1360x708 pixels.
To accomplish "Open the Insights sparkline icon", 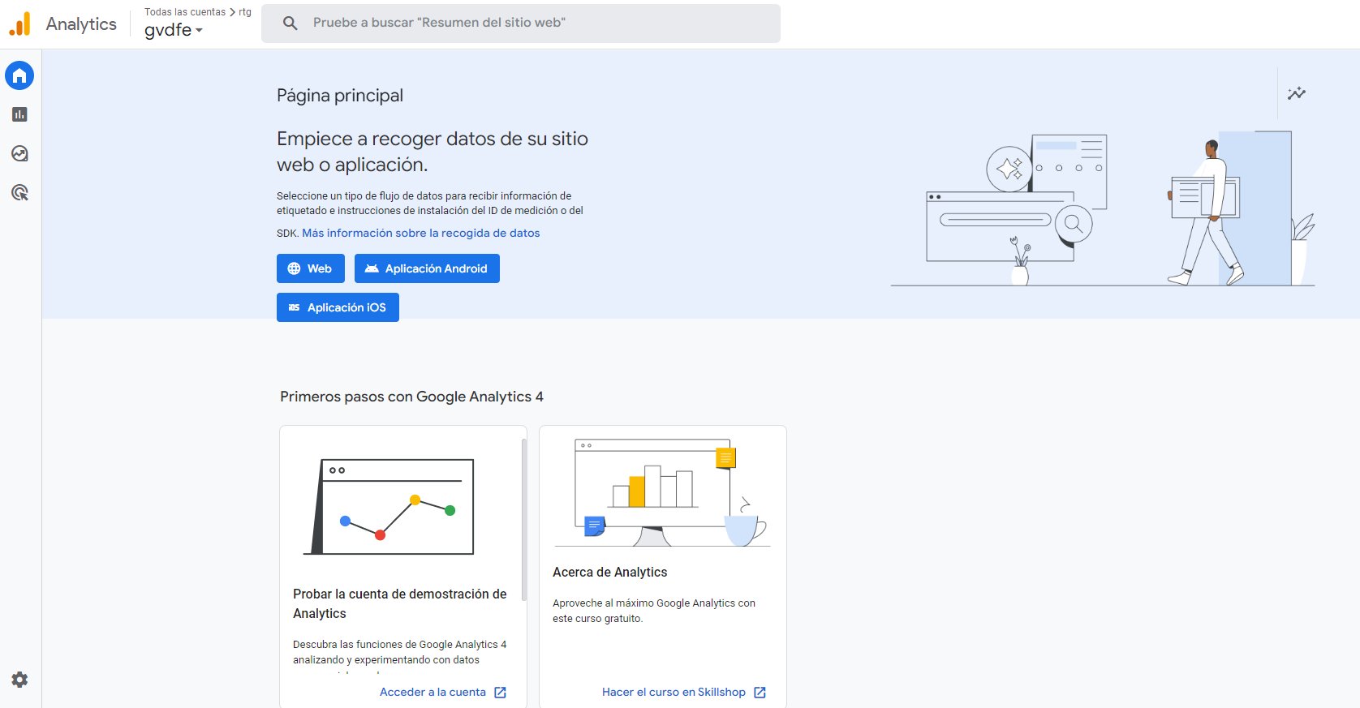I will pyautogui.click(x=1297, y=93).
